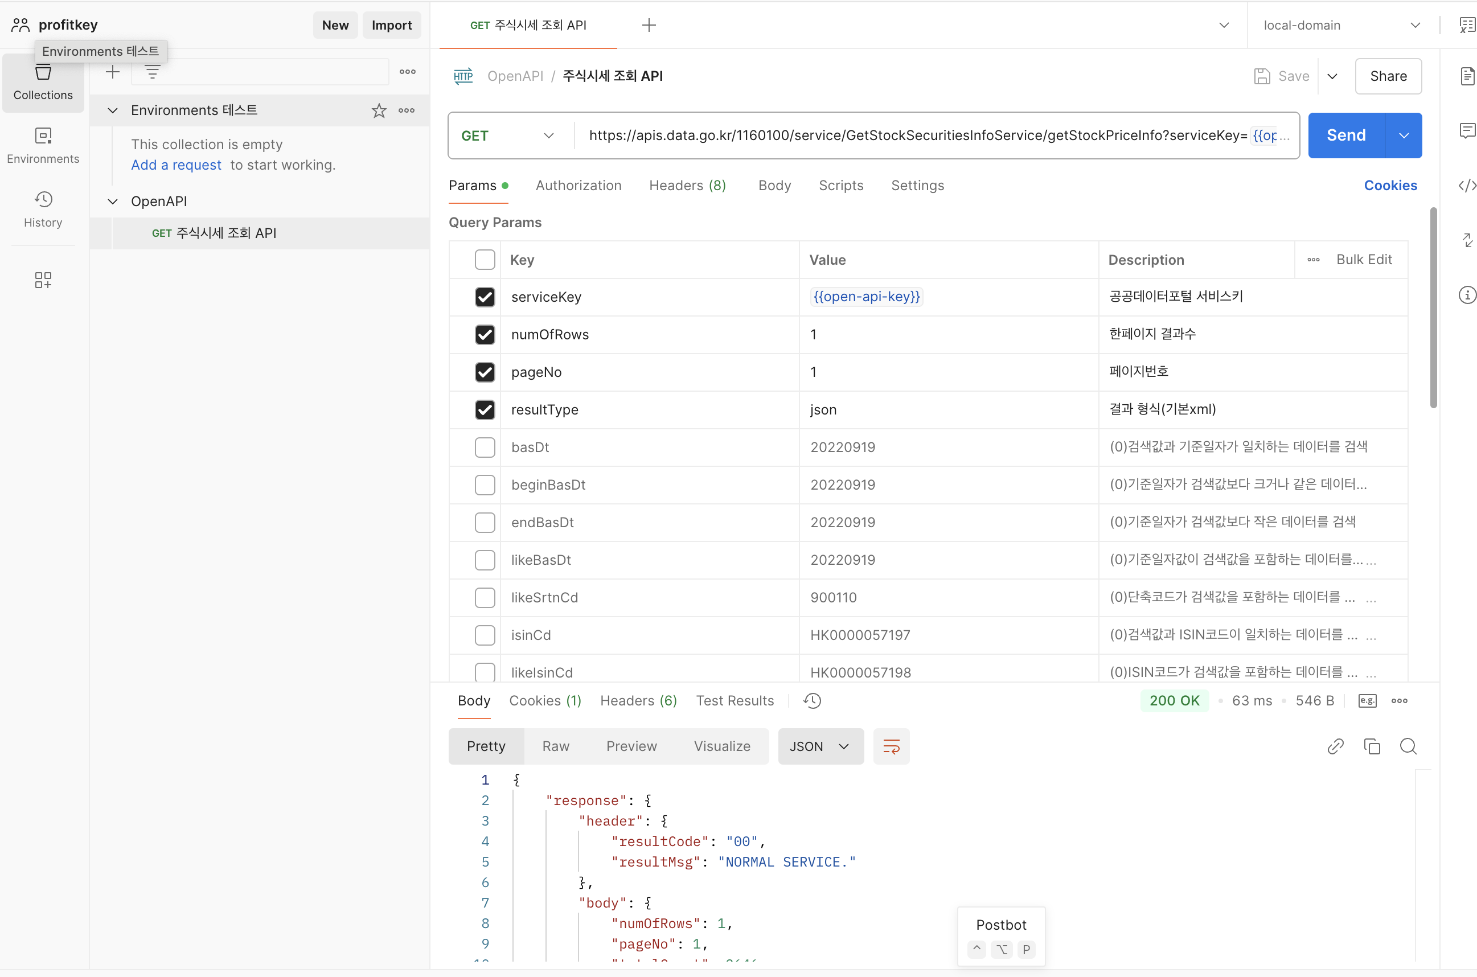Open the Collections sidebar panel
This screenshot has height=977, width=1477.
[43, 83]
